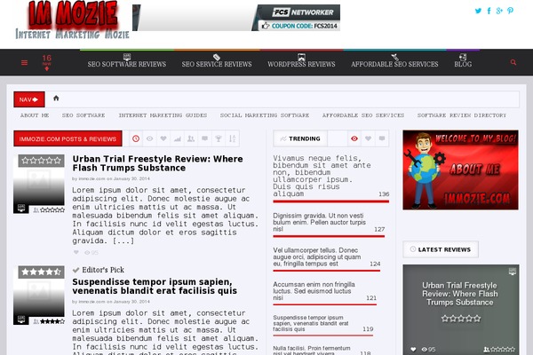Open trending item Accumsan enim non fringilla

pyautogui.click(x=314, y=291)
